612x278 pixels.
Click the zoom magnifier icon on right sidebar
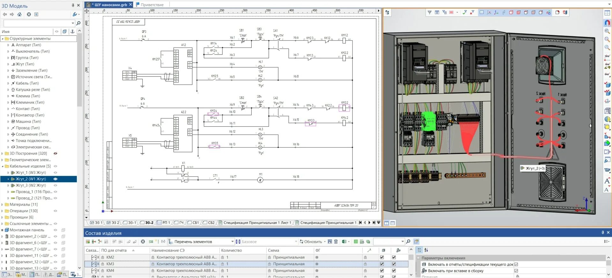(x=607, y=31)
